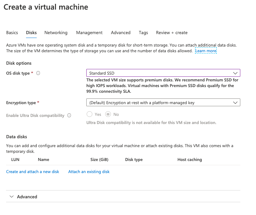
Task: Click the chevron icon beside Advanced
Action: 11,197
